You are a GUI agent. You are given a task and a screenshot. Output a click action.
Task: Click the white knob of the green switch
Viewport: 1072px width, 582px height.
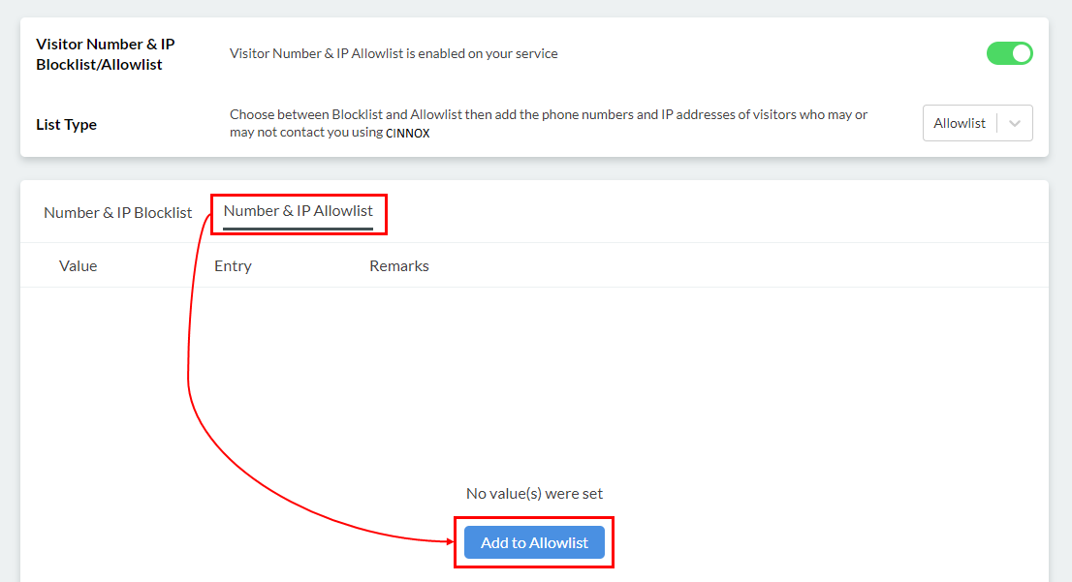tap(1021, 53)
